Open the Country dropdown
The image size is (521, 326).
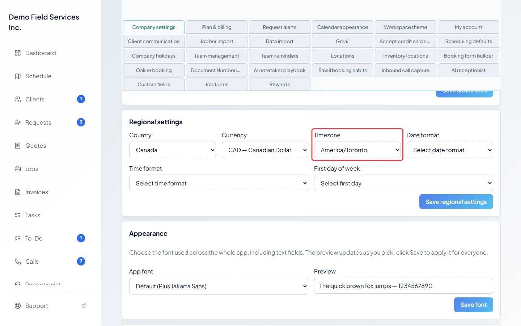[173, 150]
